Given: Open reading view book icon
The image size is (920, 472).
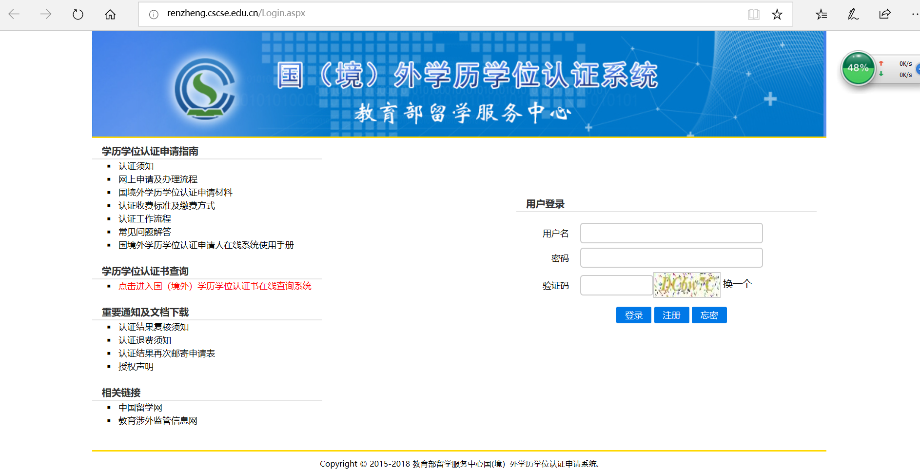Looking at the screenshot, I should click(753, 14).
